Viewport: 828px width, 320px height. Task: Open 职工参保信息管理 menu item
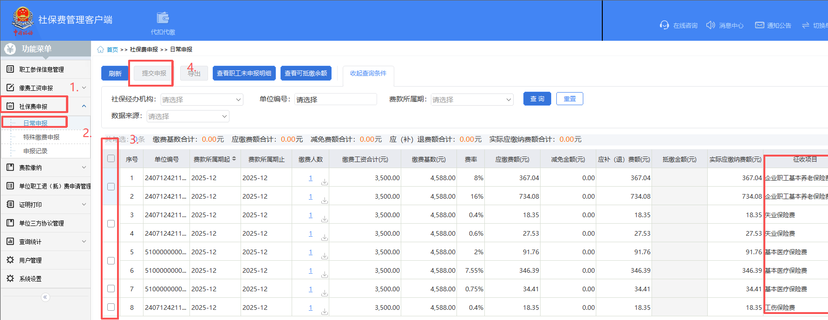pos(41,69)
